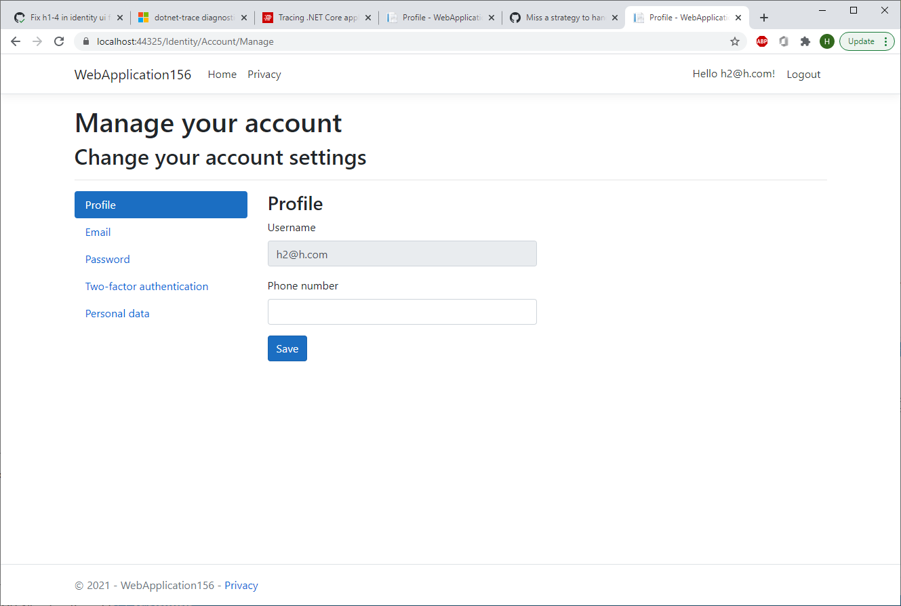Open the Extensions puzzle icon
The image size is (901, 606).
(x=805, y=41)
